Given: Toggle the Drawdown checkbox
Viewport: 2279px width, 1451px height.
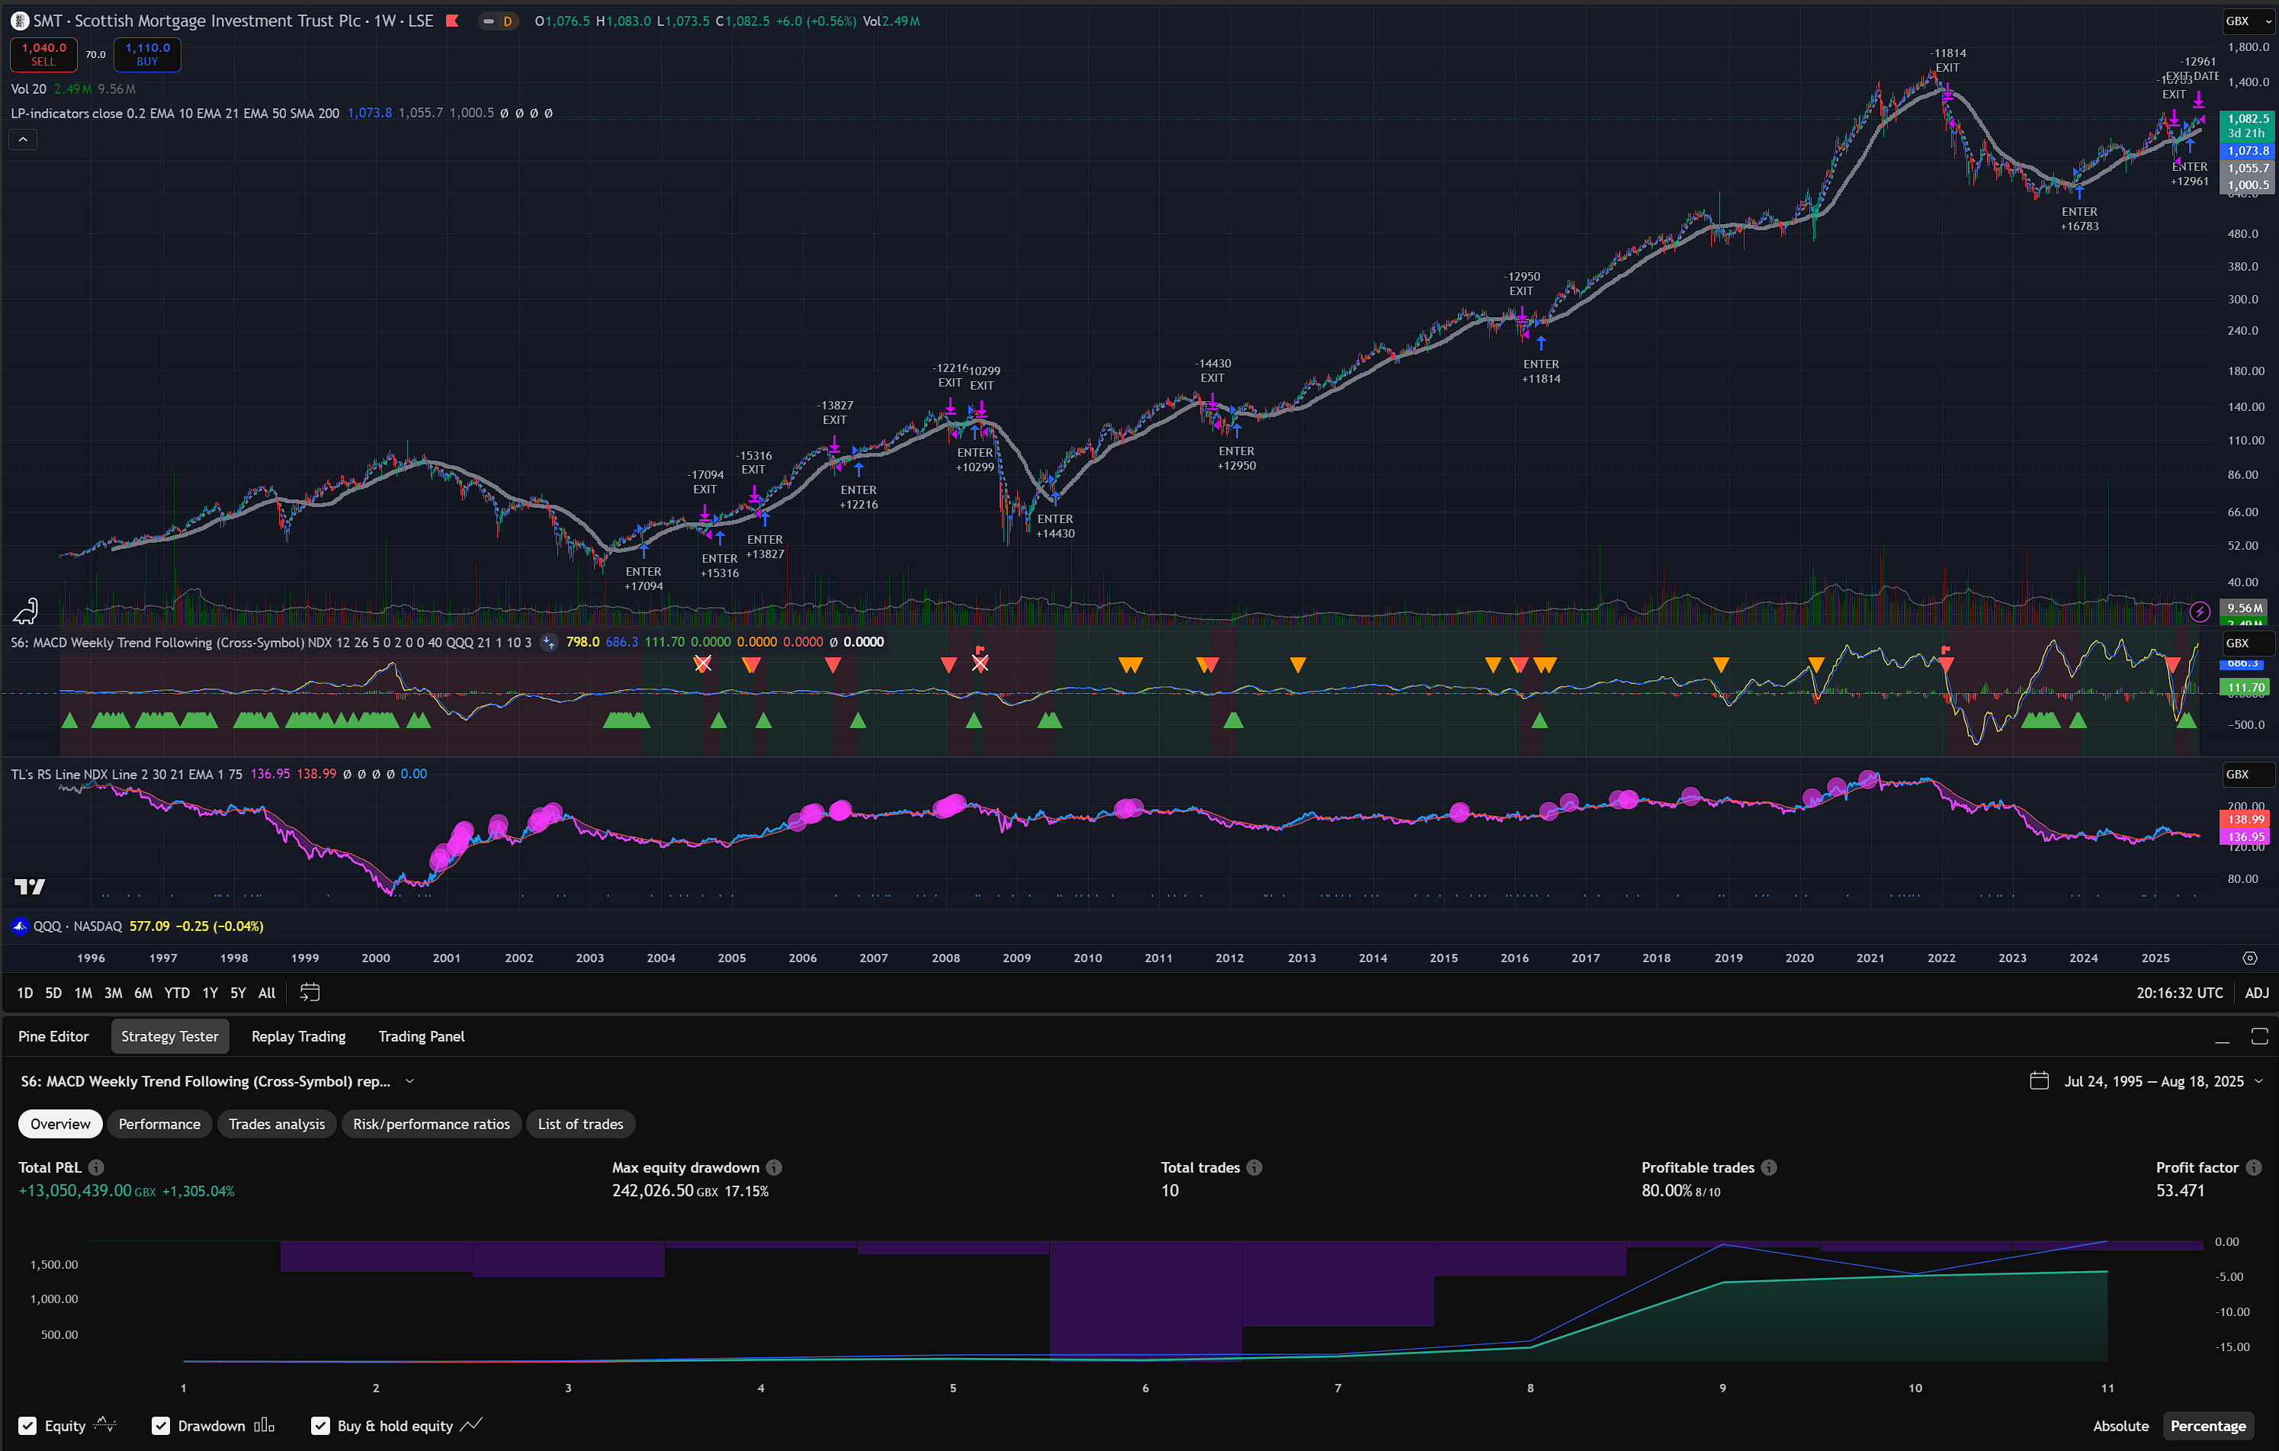Looking at the screenshot, I should (161, 1427).
